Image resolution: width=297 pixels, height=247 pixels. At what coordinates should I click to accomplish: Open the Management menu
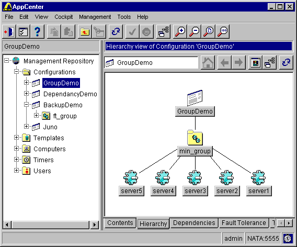coord(95,17)
